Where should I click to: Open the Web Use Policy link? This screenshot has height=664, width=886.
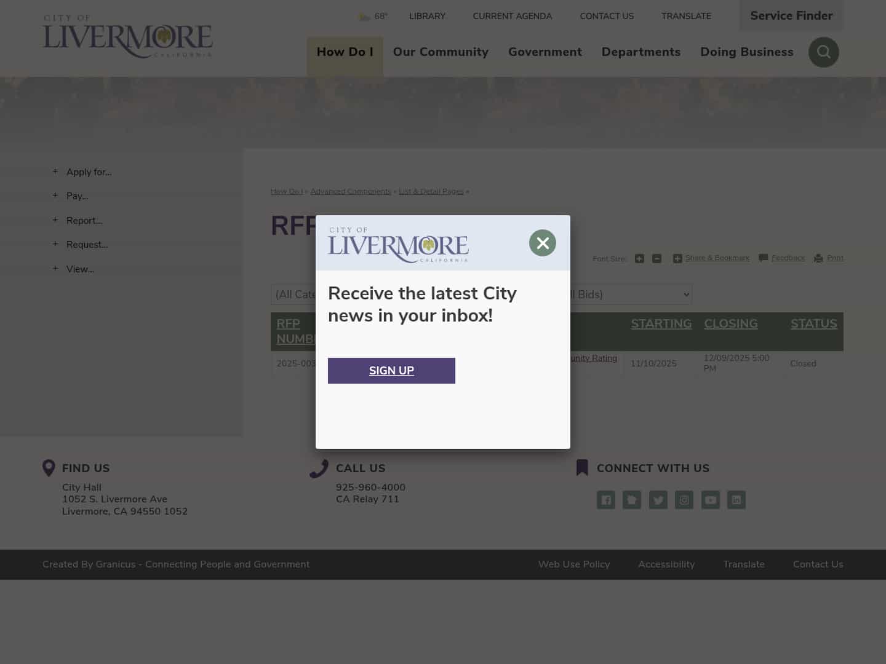pyautogui.click(x=573, y=564)
